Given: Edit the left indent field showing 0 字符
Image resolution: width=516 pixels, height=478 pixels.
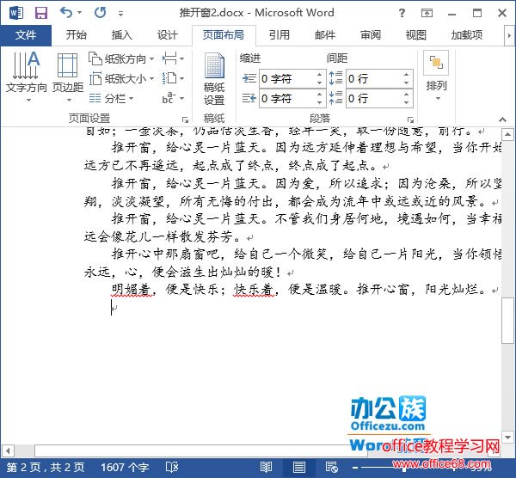Looking at the screenshot, I should coord(287,78).
